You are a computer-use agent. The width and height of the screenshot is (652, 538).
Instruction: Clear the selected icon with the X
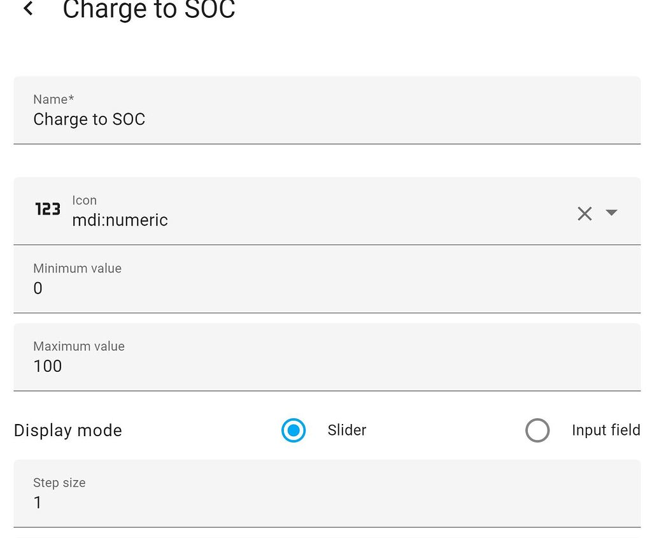pyautogui.click(x=585, y=213)
